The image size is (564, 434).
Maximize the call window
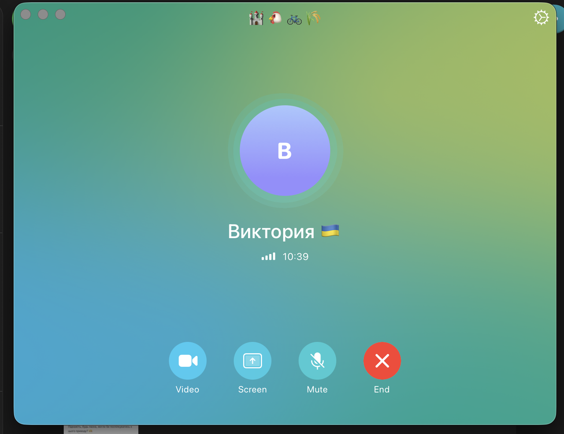[x=60, y=15]
